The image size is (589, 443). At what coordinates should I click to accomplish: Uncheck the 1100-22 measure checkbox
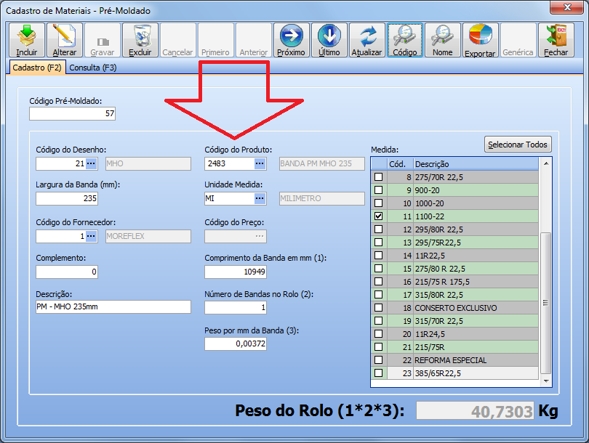click(377, 216)
